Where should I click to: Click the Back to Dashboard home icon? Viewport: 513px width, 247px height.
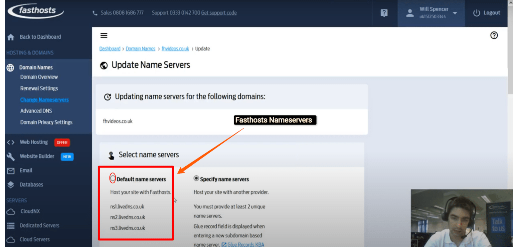click(x=10, y=37)
